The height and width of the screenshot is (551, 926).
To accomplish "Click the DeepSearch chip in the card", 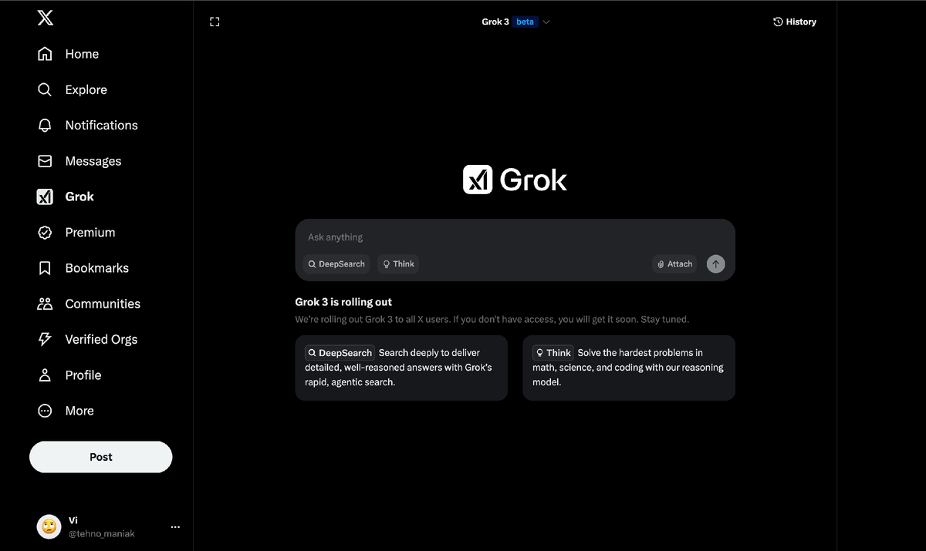I will 340,352.
